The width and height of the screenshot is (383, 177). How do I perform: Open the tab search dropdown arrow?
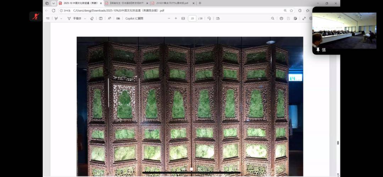[54, 3]
